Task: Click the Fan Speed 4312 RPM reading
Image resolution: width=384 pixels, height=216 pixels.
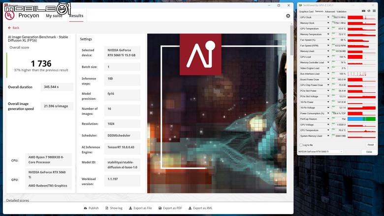Action: (339, 46)
